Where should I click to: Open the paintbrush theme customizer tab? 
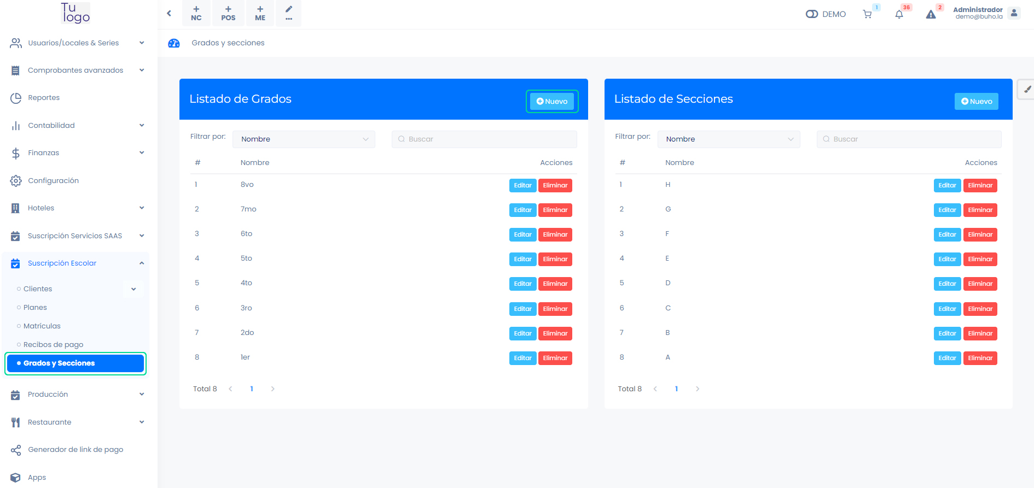tap(1026, 89)
